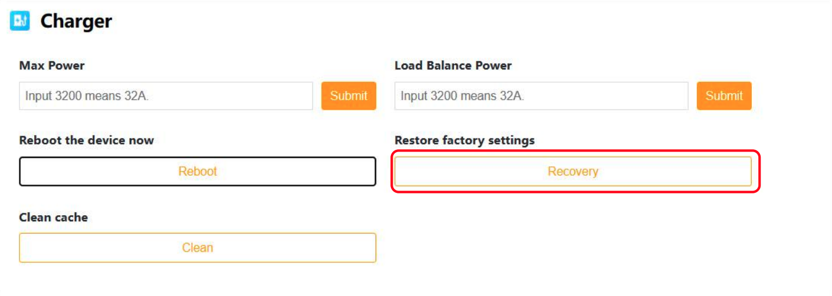Click placeholder text inside Load Balance Power box

(462, 96)
